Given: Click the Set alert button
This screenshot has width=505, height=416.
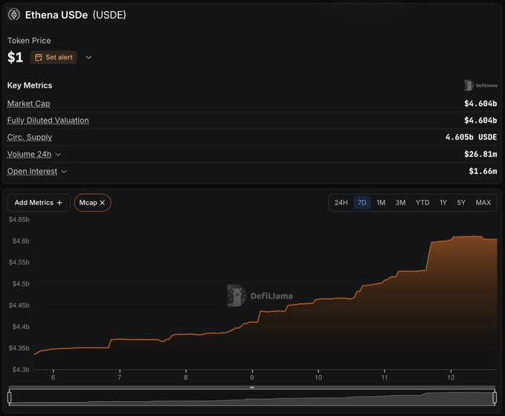Looking at the screenshot, I should coord(54,57).
